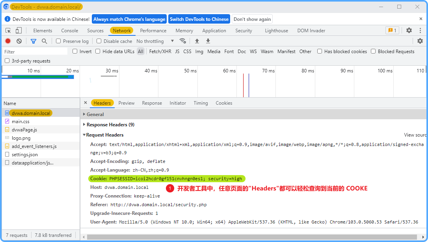428x242 pixels.
Task: Click Don't show again button
Action: pyautogui.click(x=252, y=19)
